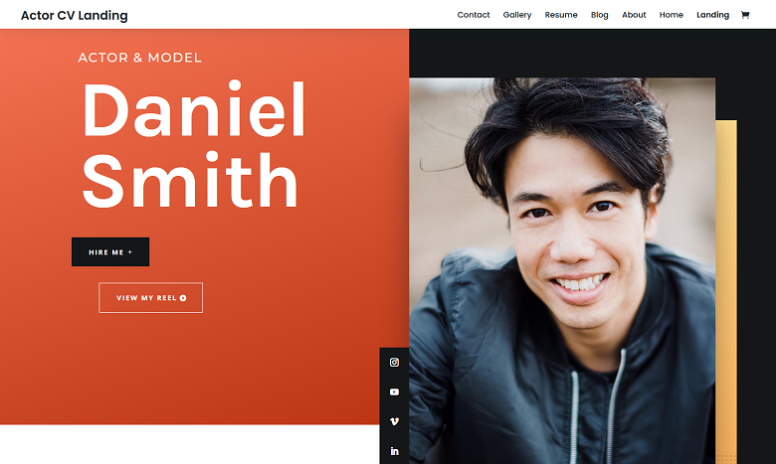Viewport: 776px width, 464px height.
Task: Click the yellow accent bar beside photo
Action: coord(726,291)
